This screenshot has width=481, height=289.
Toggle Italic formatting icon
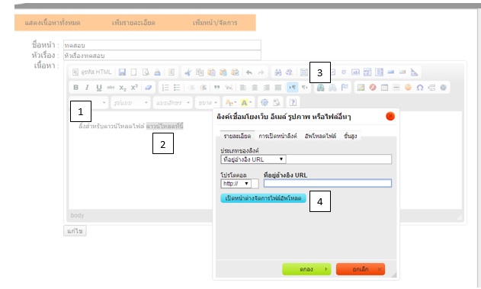click(x=87, y=88)
